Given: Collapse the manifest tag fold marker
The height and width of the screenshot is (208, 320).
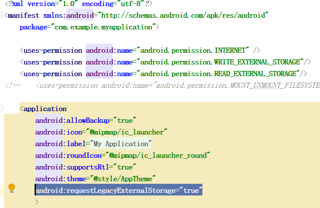Looking at the screenshot, I should [1, 15].
